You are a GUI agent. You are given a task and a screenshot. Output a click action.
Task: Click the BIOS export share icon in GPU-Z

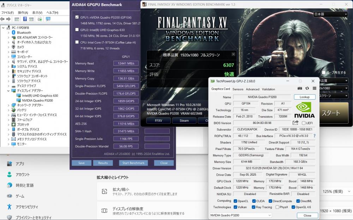click(295, 122)
